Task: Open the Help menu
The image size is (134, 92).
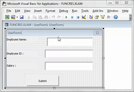Action: coord(125,11)
